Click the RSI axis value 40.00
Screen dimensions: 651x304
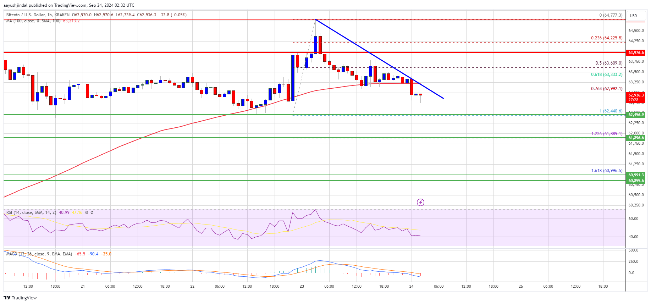click(x=633, y=237)
